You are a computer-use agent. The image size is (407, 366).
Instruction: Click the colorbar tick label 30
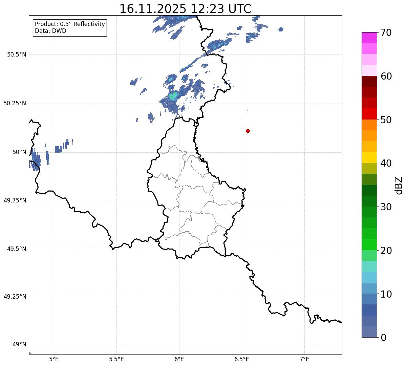[386, 207]
